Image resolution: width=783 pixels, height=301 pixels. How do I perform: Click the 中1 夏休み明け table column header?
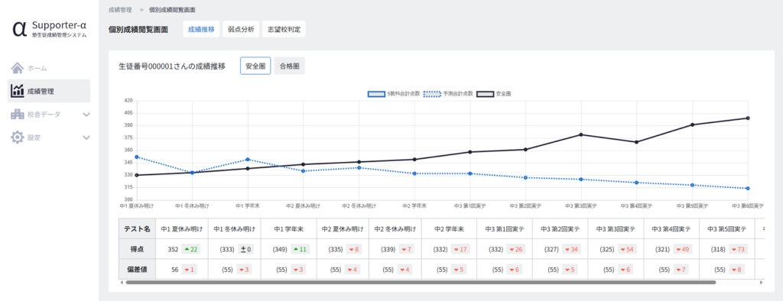(x=182, y=229)
